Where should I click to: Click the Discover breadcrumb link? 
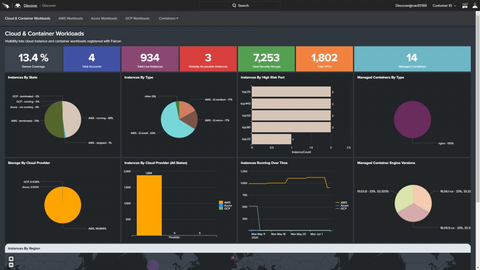point(30,6)
